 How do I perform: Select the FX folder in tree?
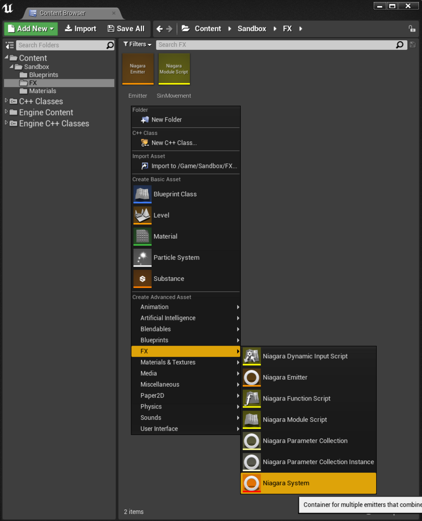(59, 83)
